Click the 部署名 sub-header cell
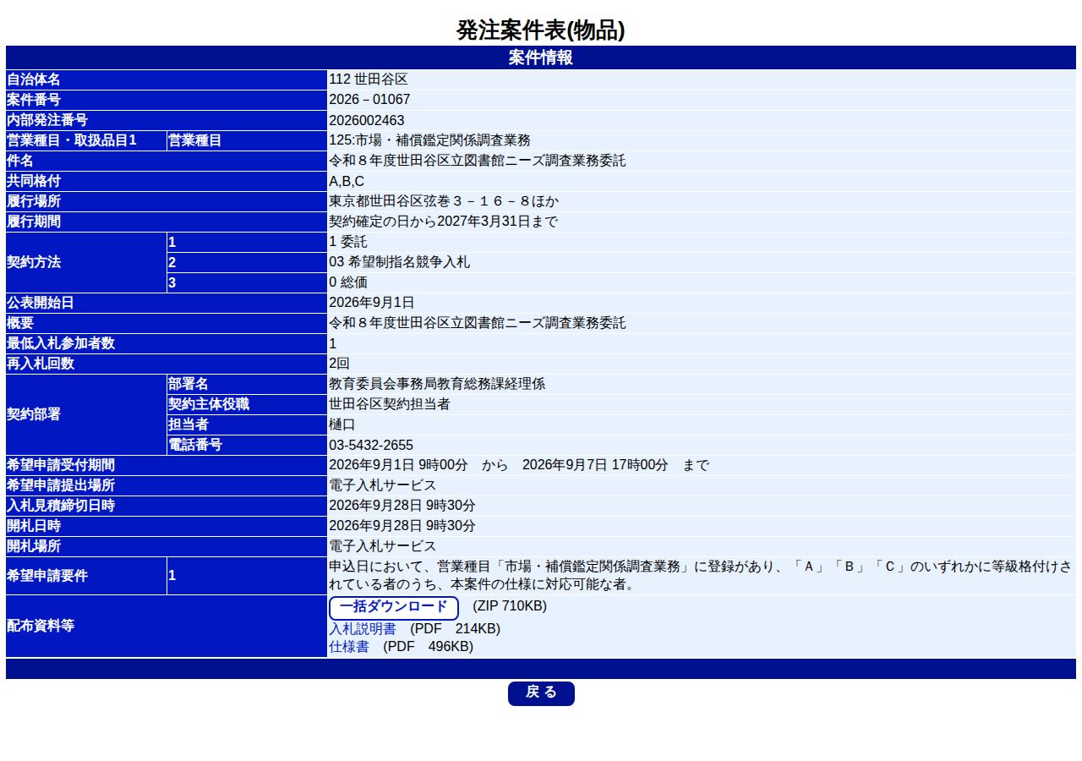 coord(247,384)
